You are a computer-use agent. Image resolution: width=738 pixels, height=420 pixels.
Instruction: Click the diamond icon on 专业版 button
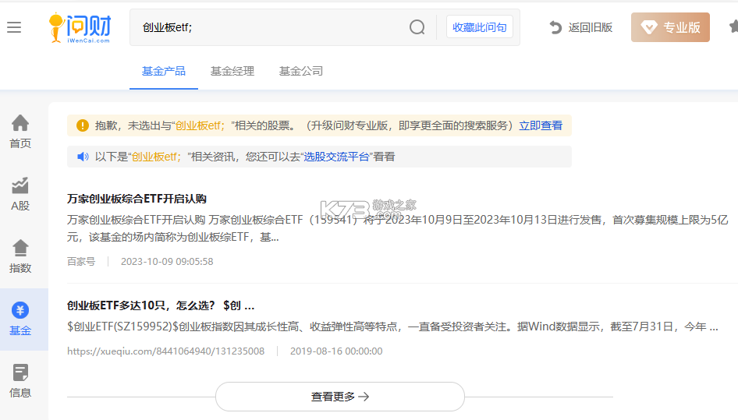(649, 27)
